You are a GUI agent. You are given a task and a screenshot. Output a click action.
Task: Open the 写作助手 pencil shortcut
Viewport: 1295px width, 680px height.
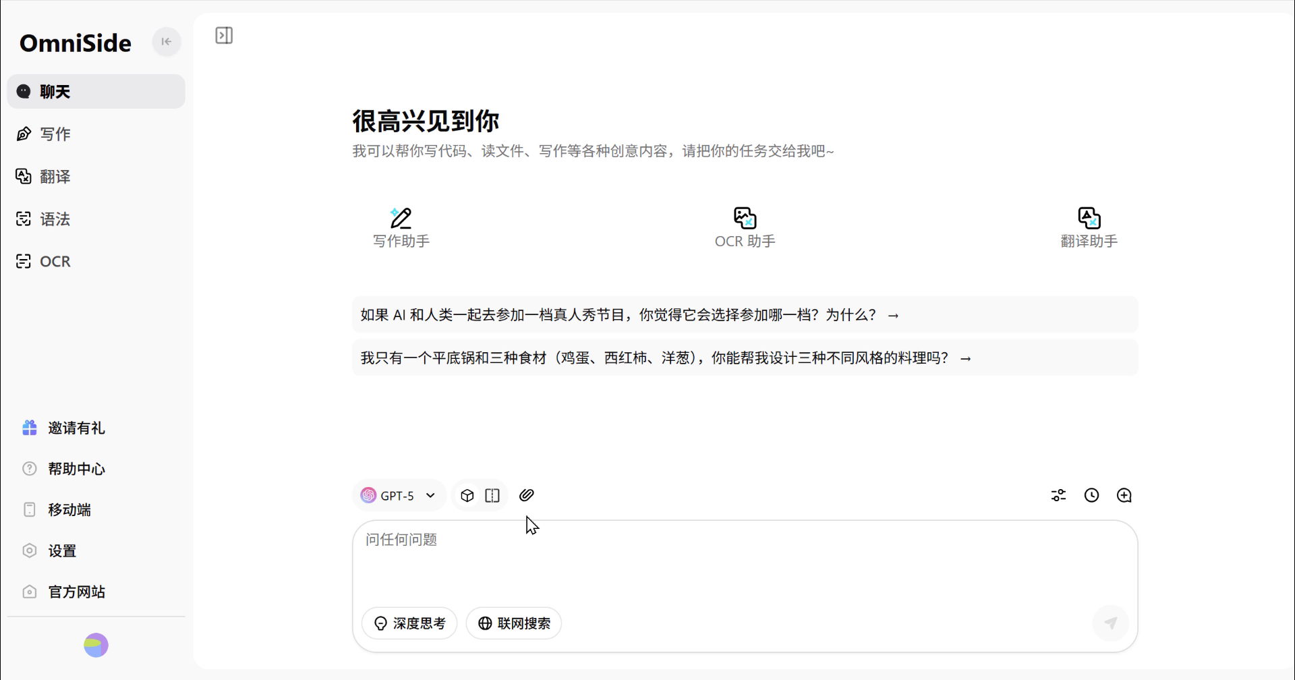click(401, 228)
